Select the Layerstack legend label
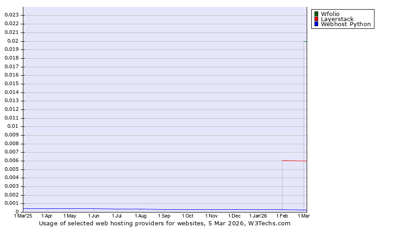Screen dimensions: 412x229 (337, 19)
